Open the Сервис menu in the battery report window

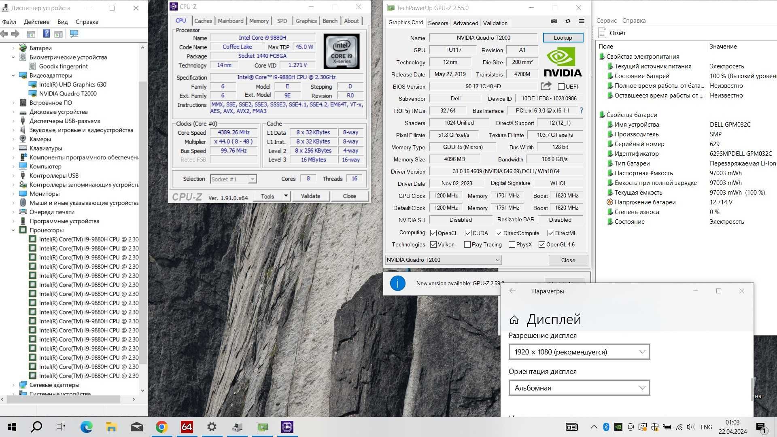click(606, 21)
